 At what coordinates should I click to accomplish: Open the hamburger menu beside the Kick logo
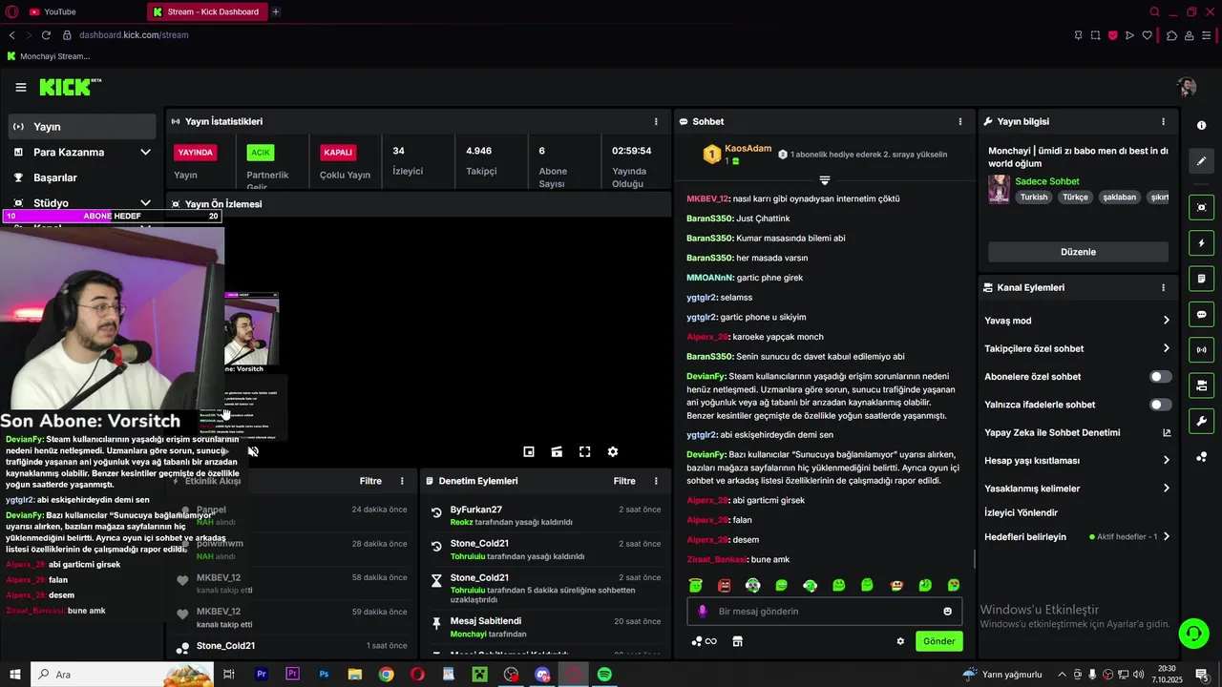[x=21, y=87]
